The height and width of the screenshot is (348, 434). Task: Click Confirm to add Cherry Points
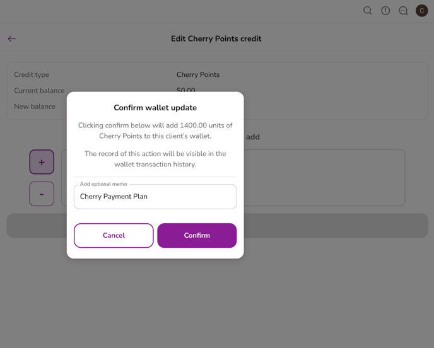tap(197, 235)
